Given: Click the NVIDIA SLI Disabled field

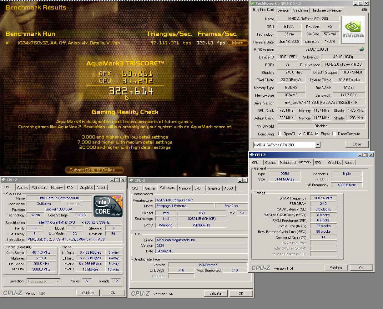Looking at the screenshot, I should [x=321, y=126].
